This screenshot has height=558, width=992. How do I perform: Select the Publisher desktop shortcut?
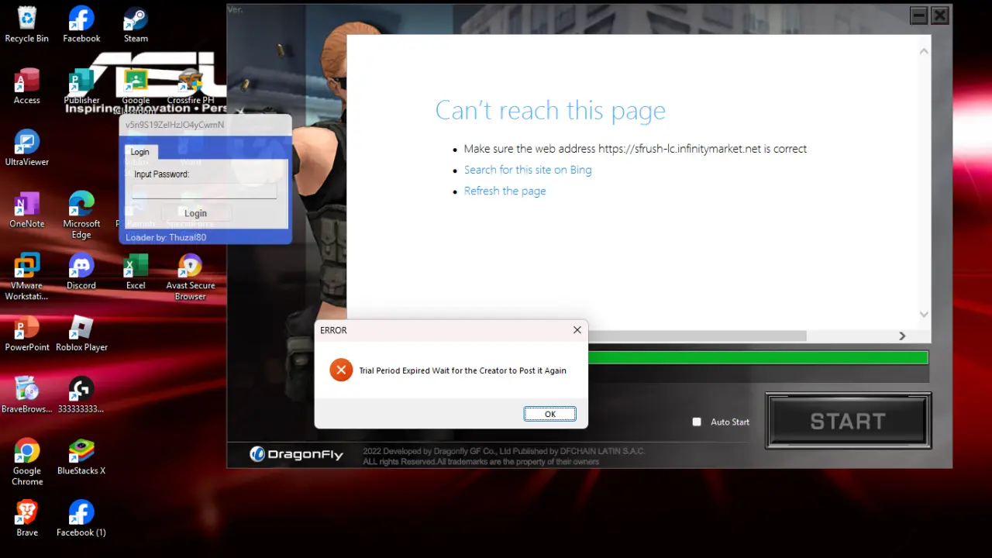pyautogui.click(x=81, y=87)
